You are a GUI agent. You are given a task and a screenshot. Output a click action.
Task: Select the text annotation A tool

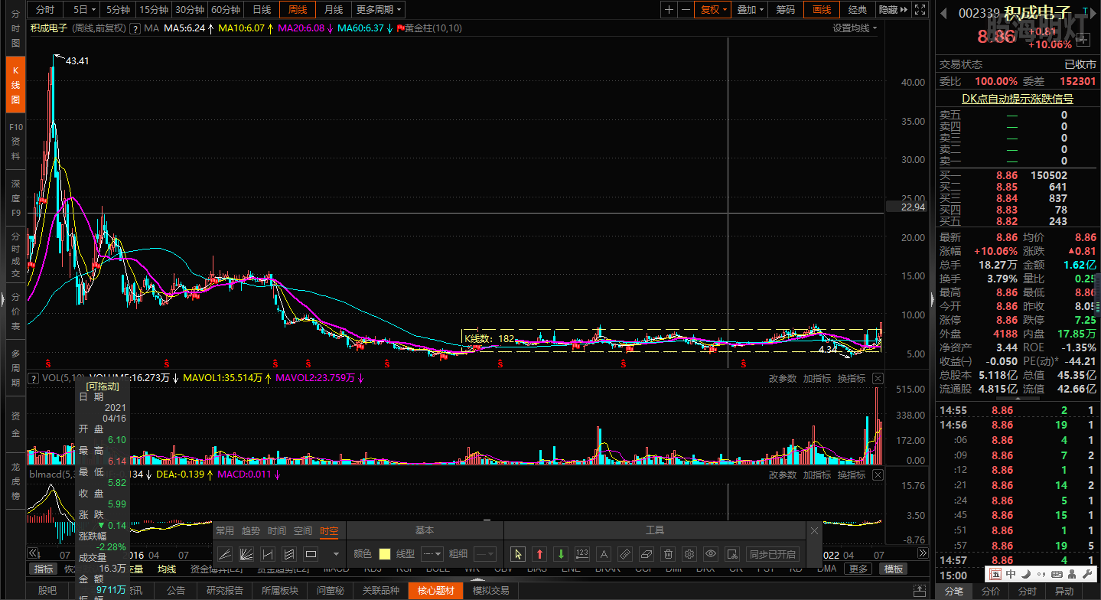(x=604, y=554)
